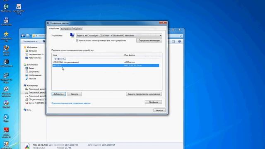The width and height of the screenshot is (265, 149).
Task: Click the Explorer help question mark icon
Action: point(179,41)
